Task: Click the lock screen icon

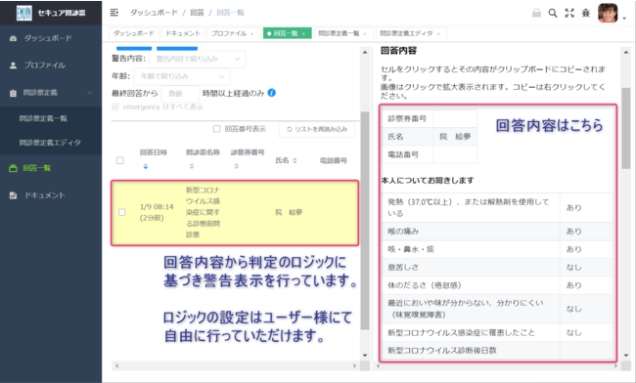Action: pyautogui.click(x=536, y=13)
